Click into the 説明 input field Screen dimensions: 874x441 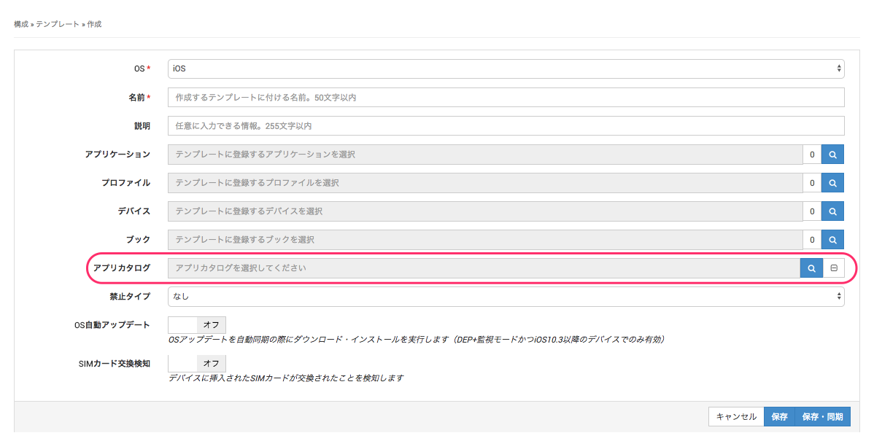506,126
